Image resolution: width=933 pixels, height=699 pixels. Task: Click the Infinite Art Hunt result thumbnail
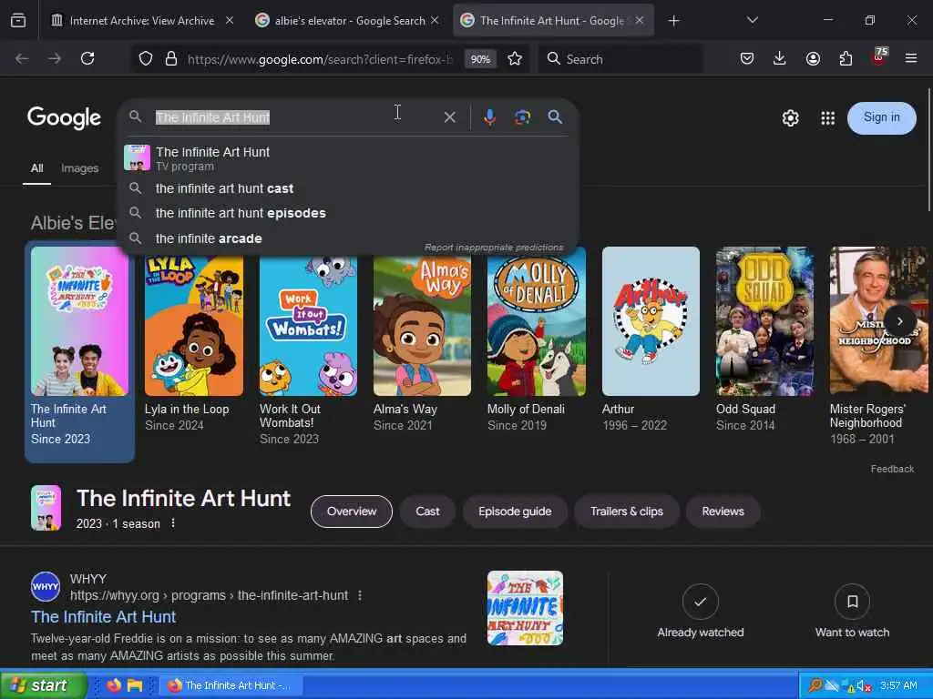pyautogui.click(x=525, y=608)
